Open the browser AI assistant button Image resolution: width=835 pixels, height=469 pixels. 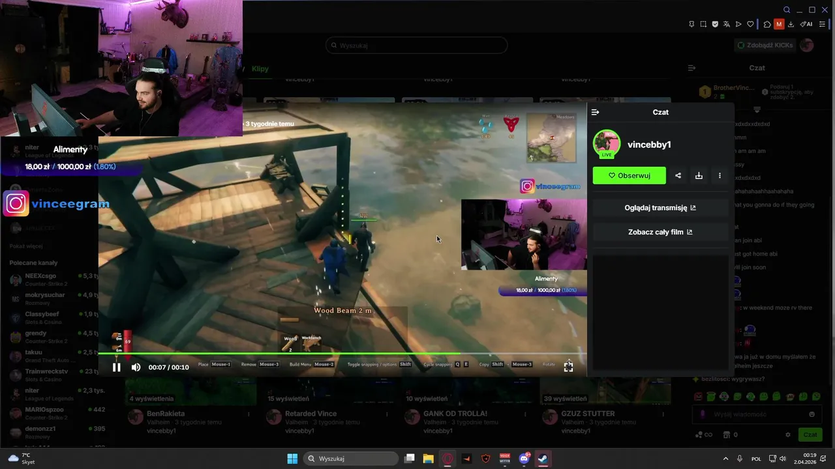[806, 24]
